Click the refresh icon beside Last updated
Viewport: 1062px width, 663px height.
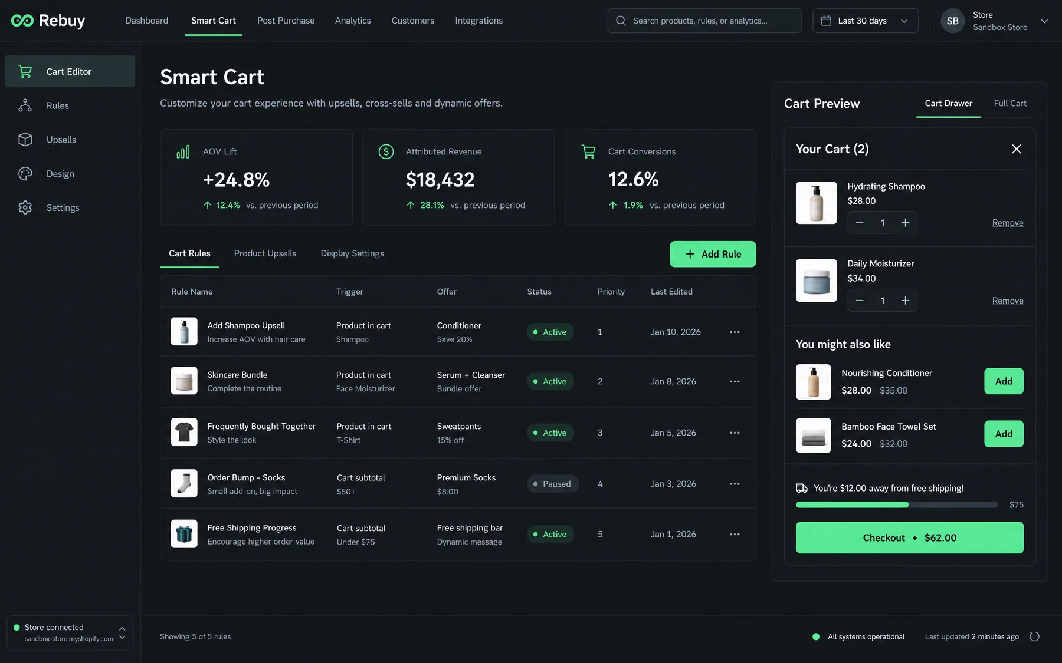click(x=1034, y=636)
